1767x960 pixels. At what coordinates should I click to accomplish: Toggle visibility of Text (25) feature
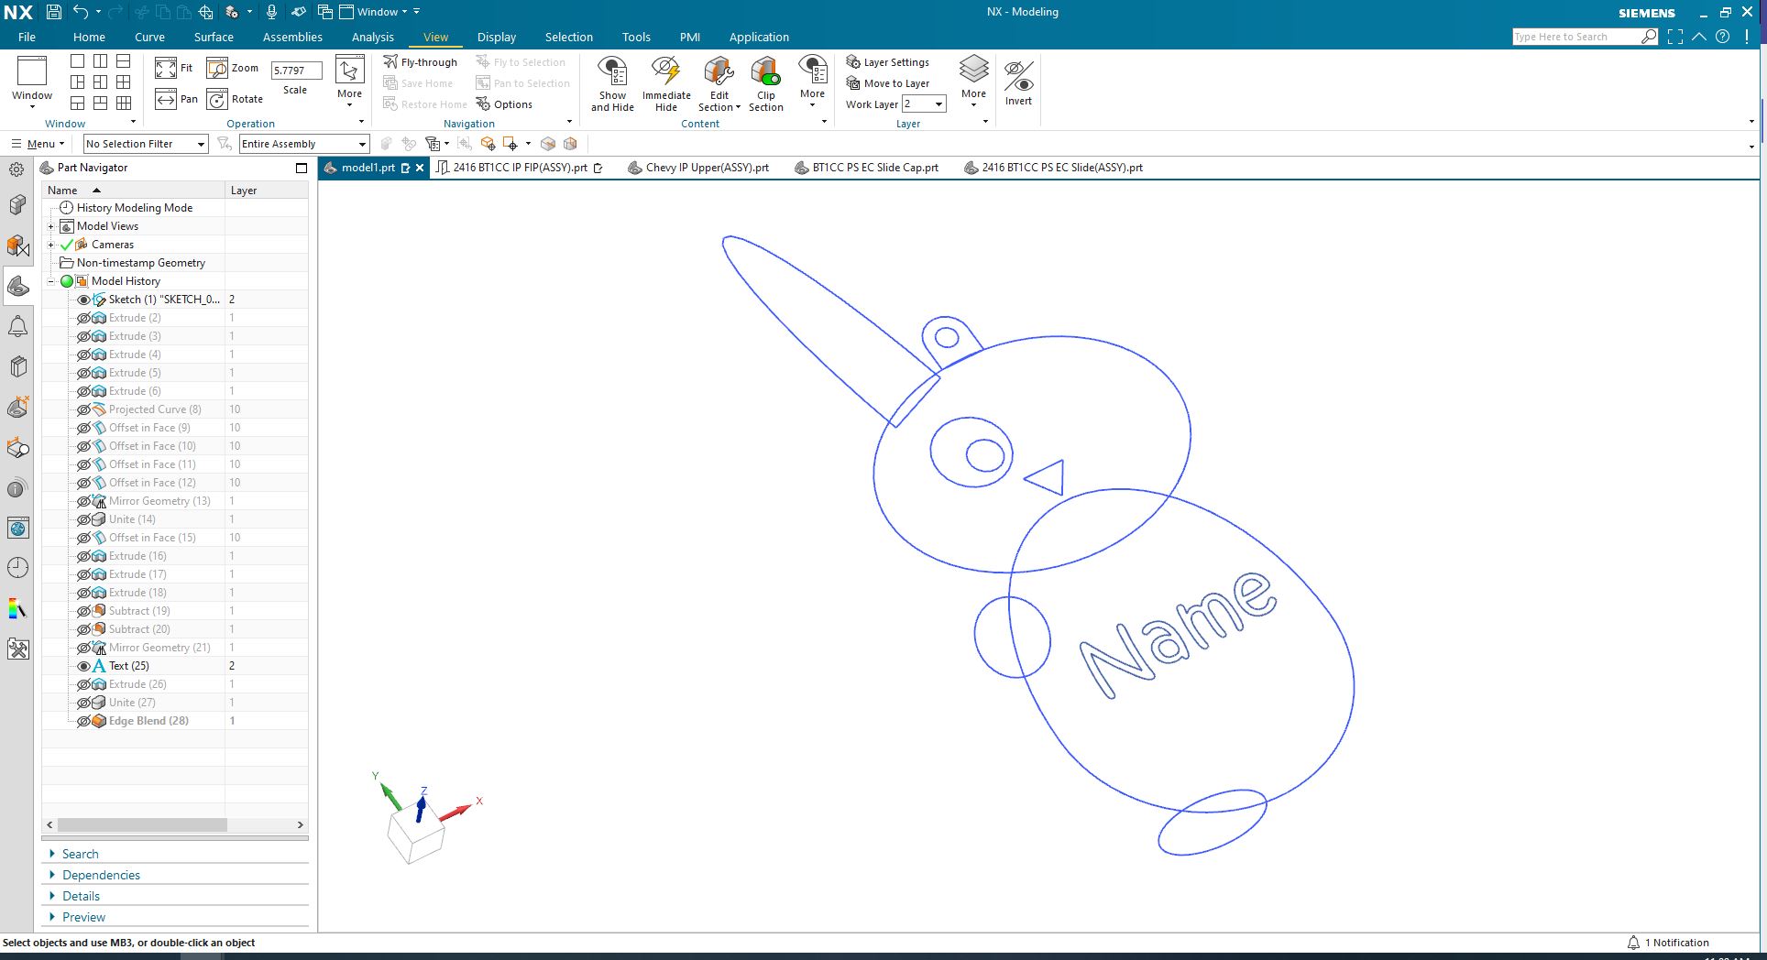[x=83, y=666]
